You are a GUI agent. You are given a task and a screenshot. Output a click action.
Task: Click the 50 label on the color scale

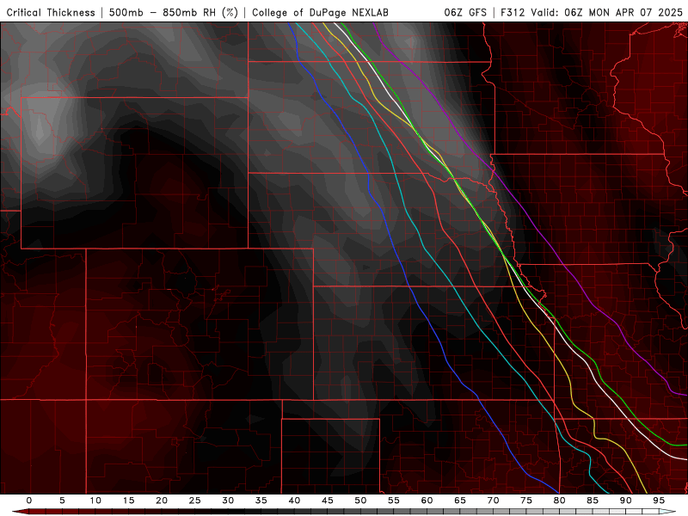360,501
